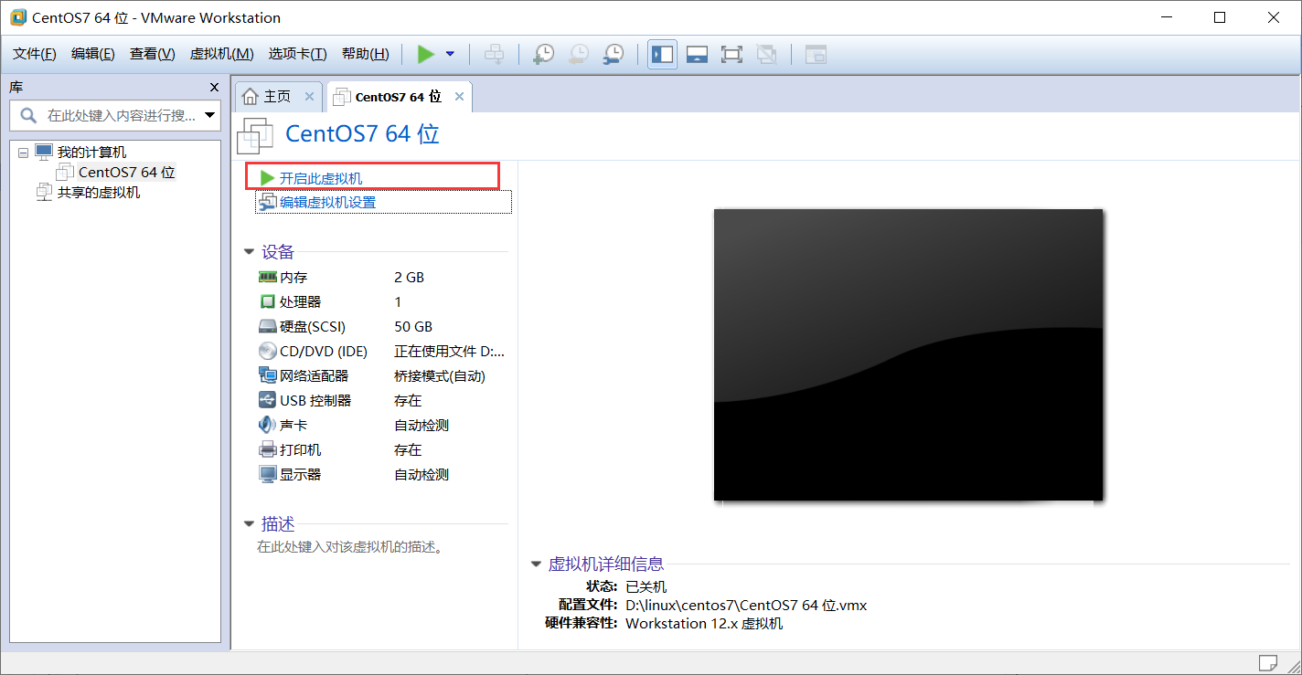Close the CentOS7 64 位 tab
This screenshot has height=675, width=1302.
coord(459,96)
